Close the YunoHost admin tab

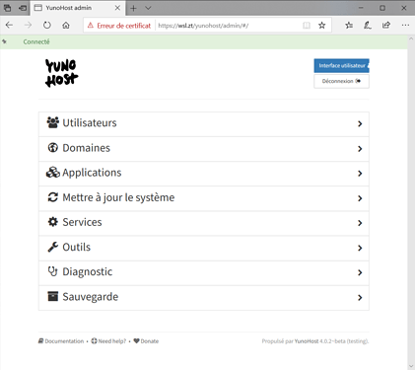point(117,8)
